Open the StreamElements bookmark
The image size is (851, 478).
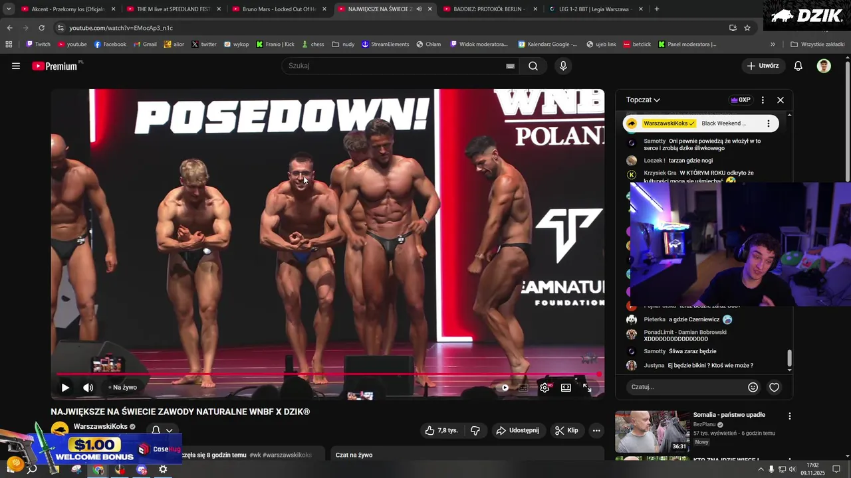pos(385,44)
